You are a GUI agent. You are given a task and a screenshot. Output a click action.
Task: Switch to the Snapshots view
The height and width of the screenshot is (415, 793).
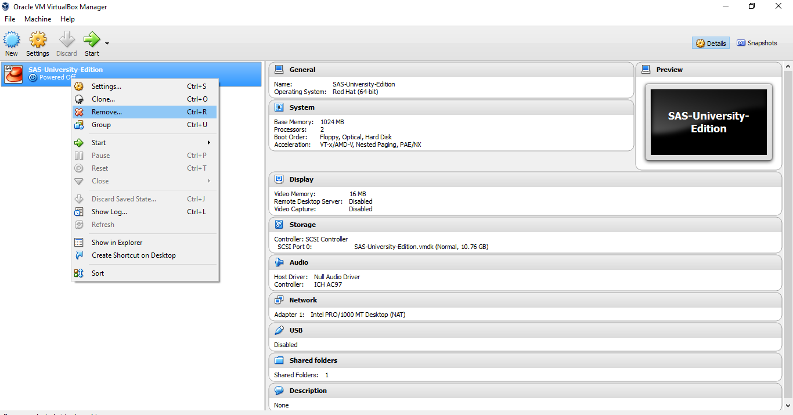(757, 43)
